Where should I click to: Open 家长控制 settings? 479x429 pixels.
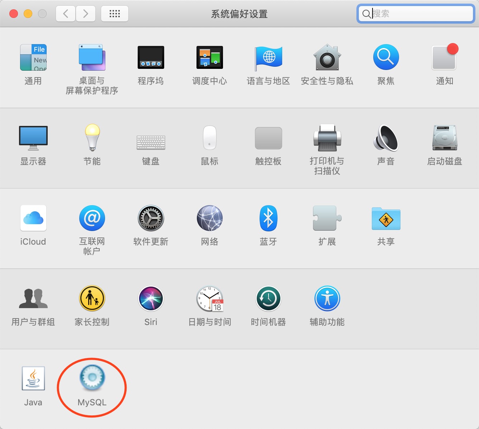click(x=91, y=298)
